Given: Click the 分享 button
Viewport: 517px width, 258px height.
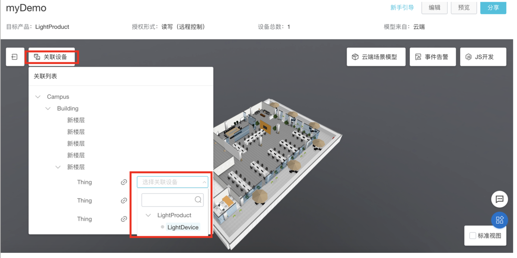Looking at the screenshot, I should 493,8.
